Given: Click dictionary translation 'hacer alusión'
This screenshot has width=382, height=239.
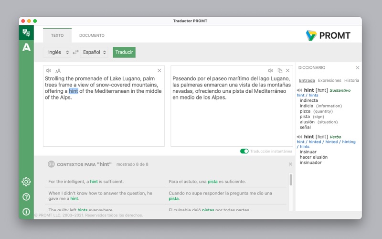Looking at the screenshot, I should coord(314,157).
